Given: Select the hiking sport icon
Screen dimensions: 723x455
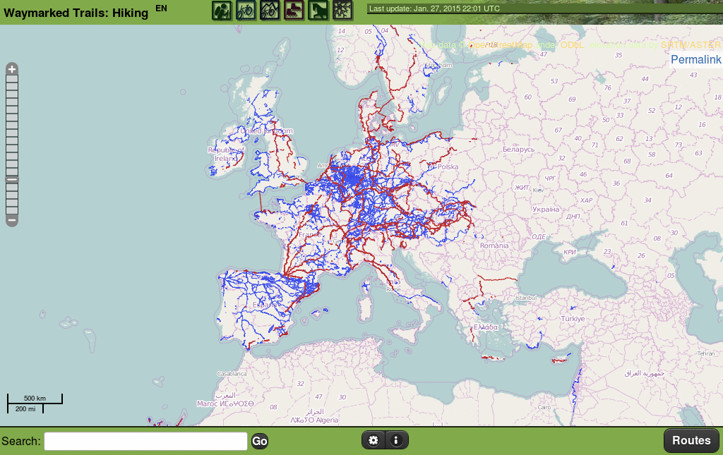Looking at the screenshot, I should coord(222,11).
